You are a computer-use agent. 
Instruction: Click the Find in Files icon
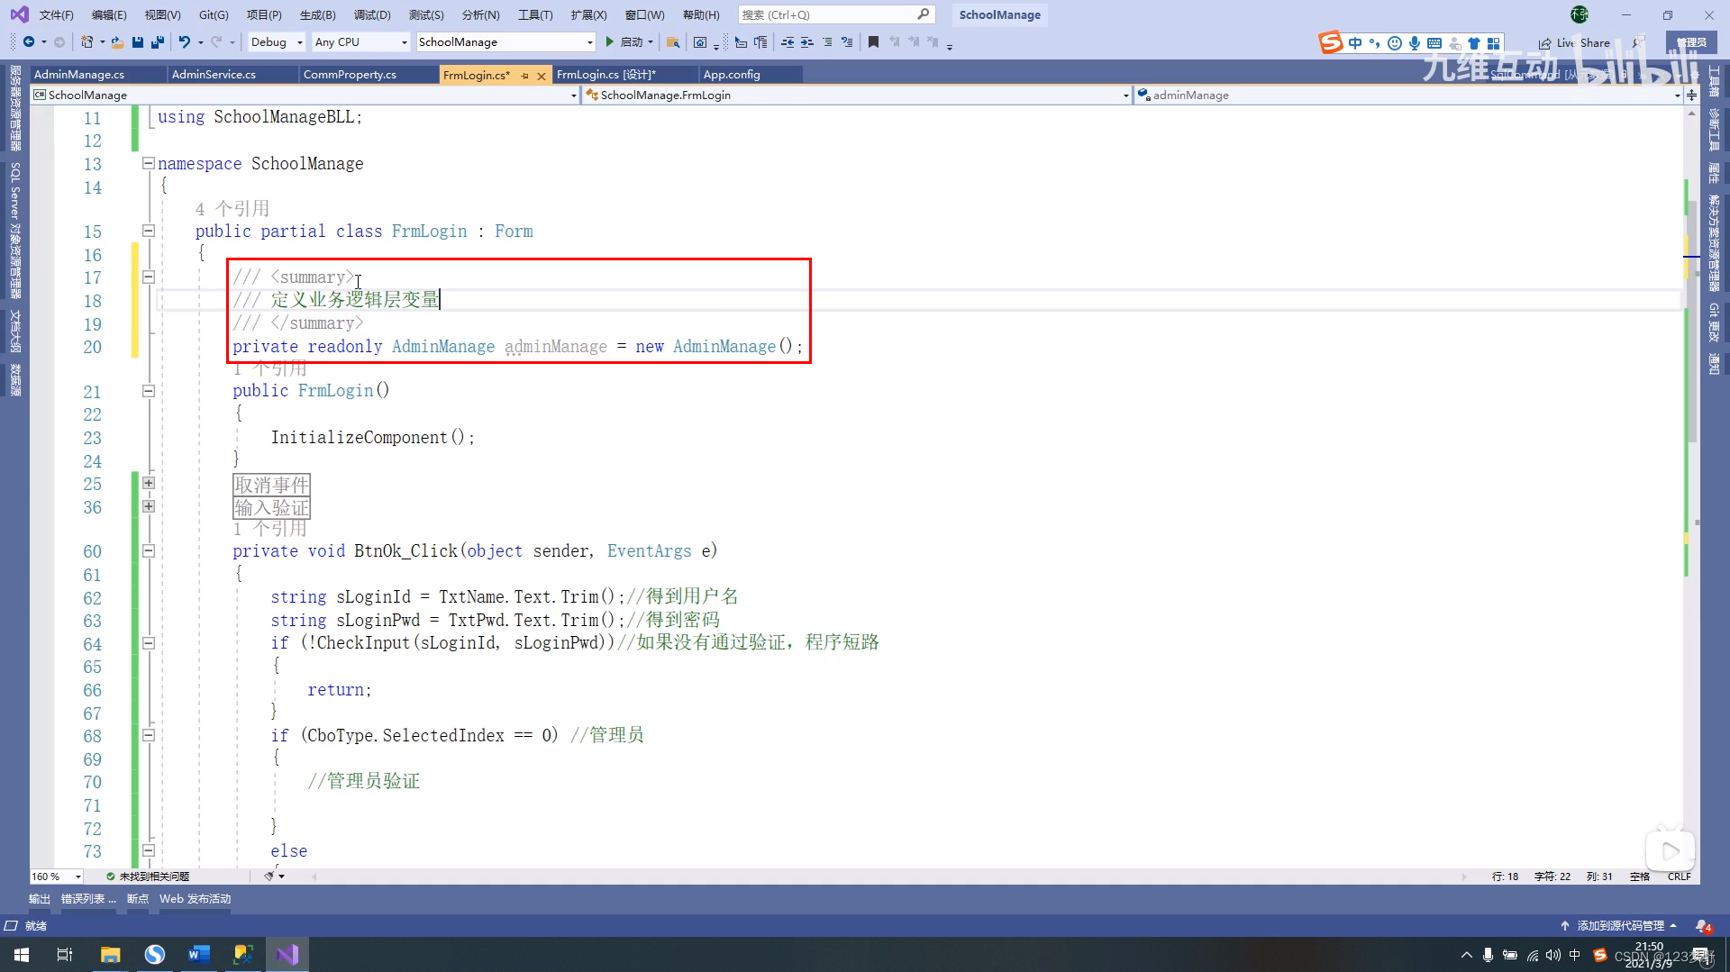tap(672, 42)
